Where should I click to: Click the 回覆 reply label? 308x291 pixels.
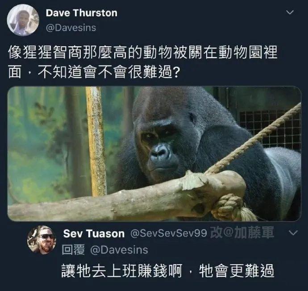tap(73, 250)
